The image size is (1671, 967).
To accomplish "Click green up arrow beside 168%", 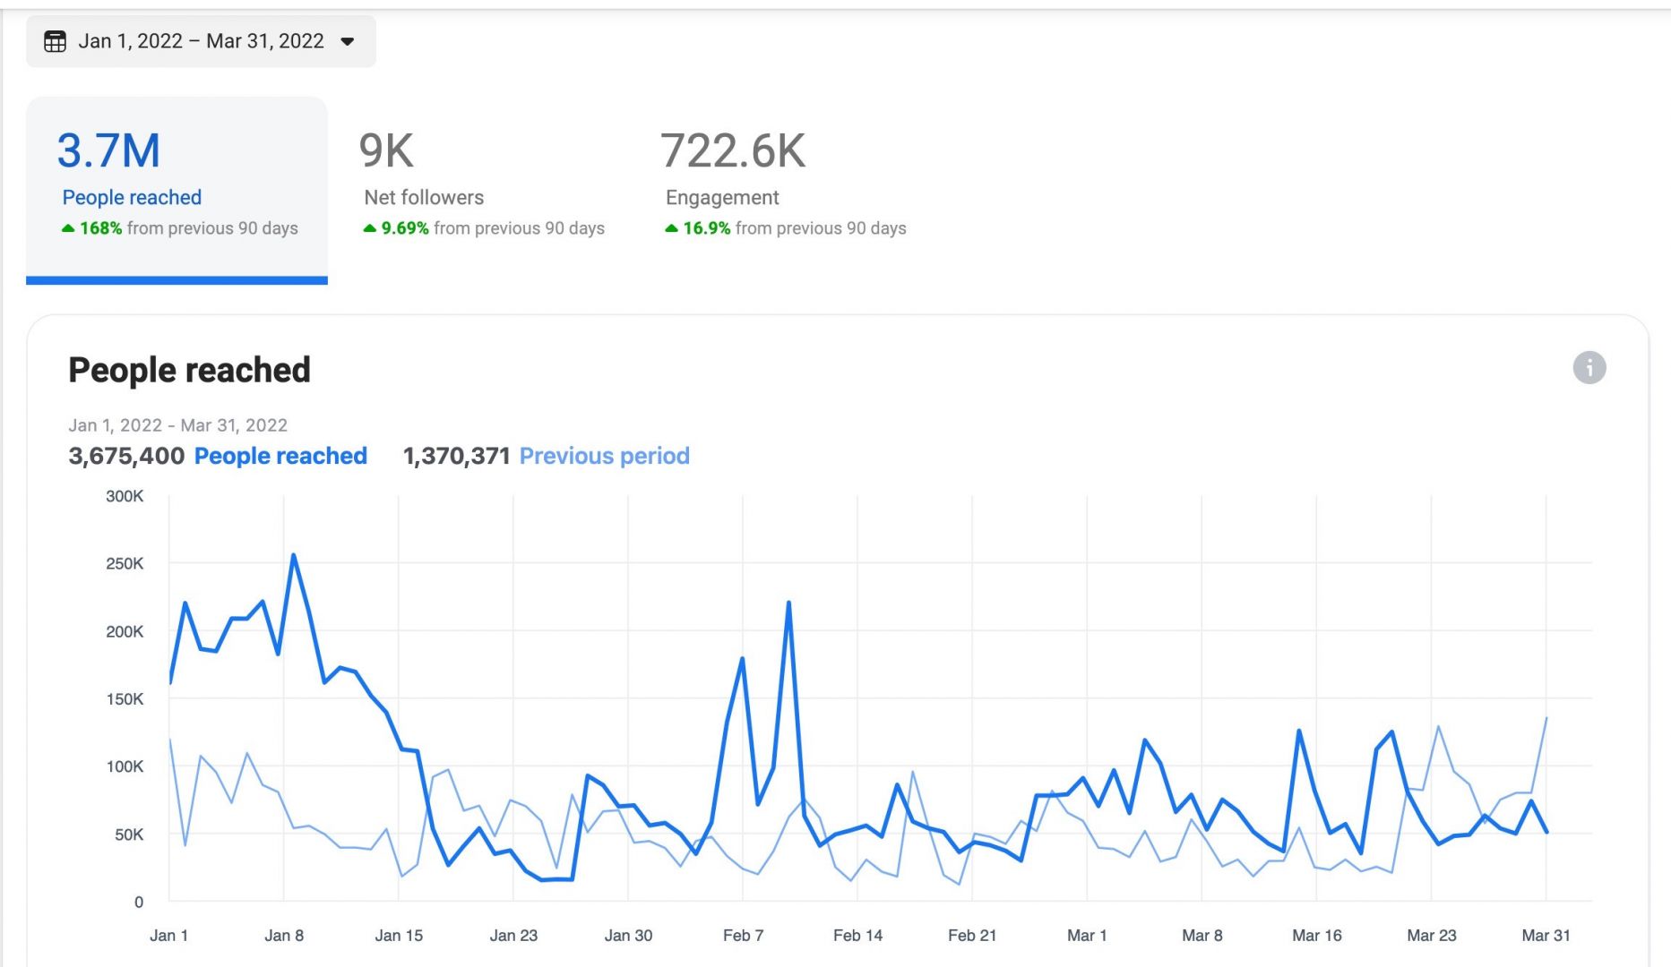I will (68, 228).
